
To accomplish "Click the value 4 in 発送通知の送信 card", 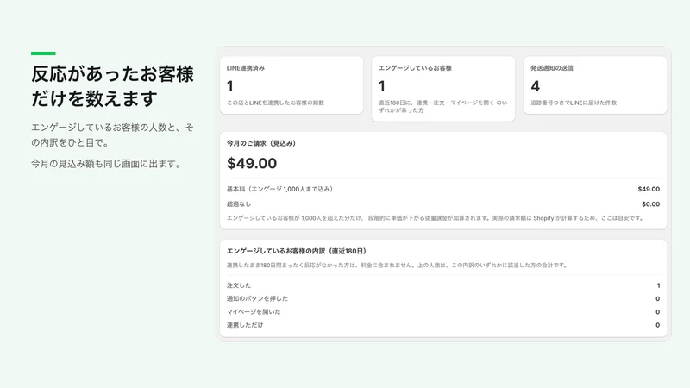I will point(535,86).
